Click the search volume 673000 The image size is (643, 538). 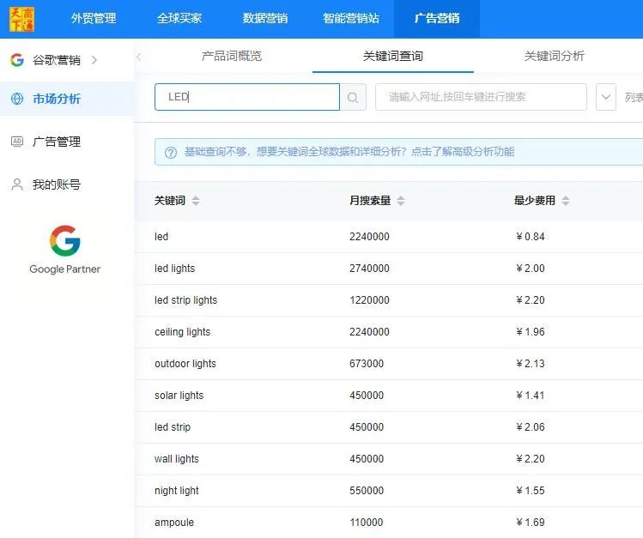(367, 364)
